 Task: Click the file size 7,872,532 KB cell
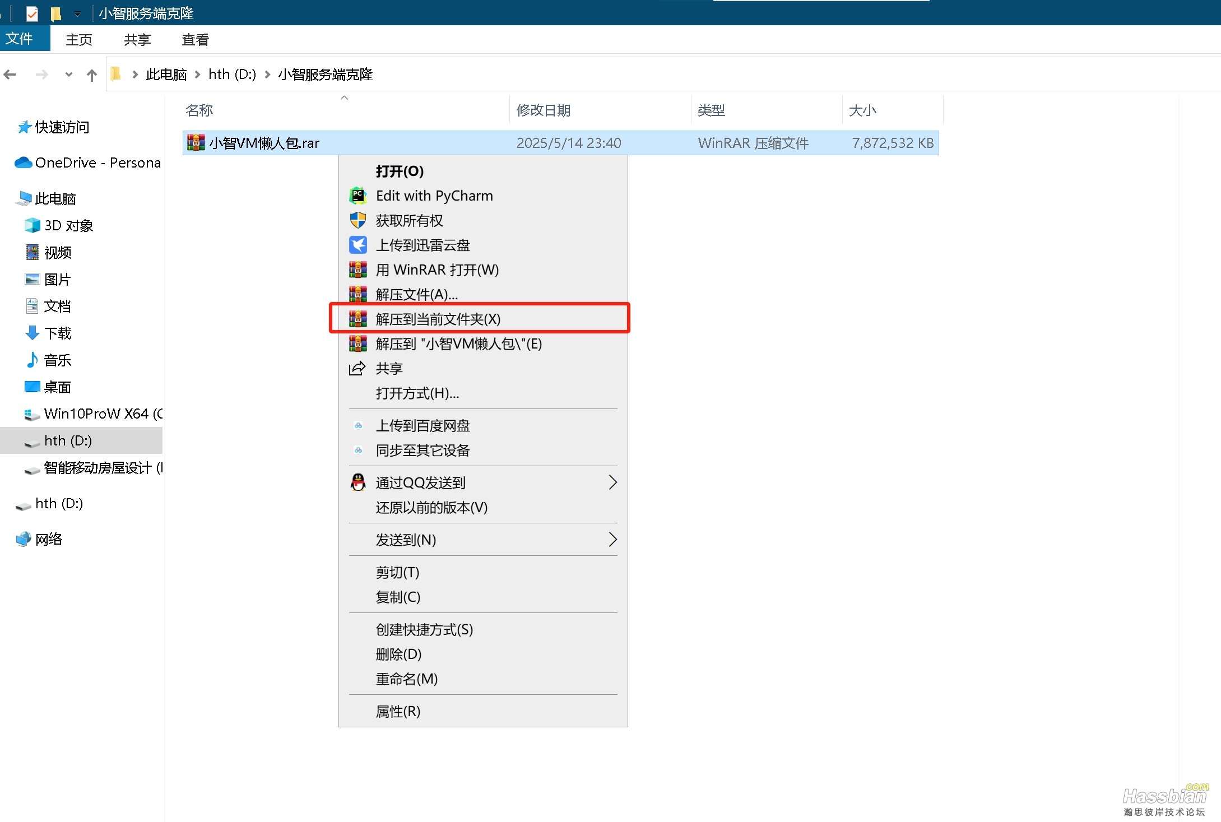pos(893,143)
